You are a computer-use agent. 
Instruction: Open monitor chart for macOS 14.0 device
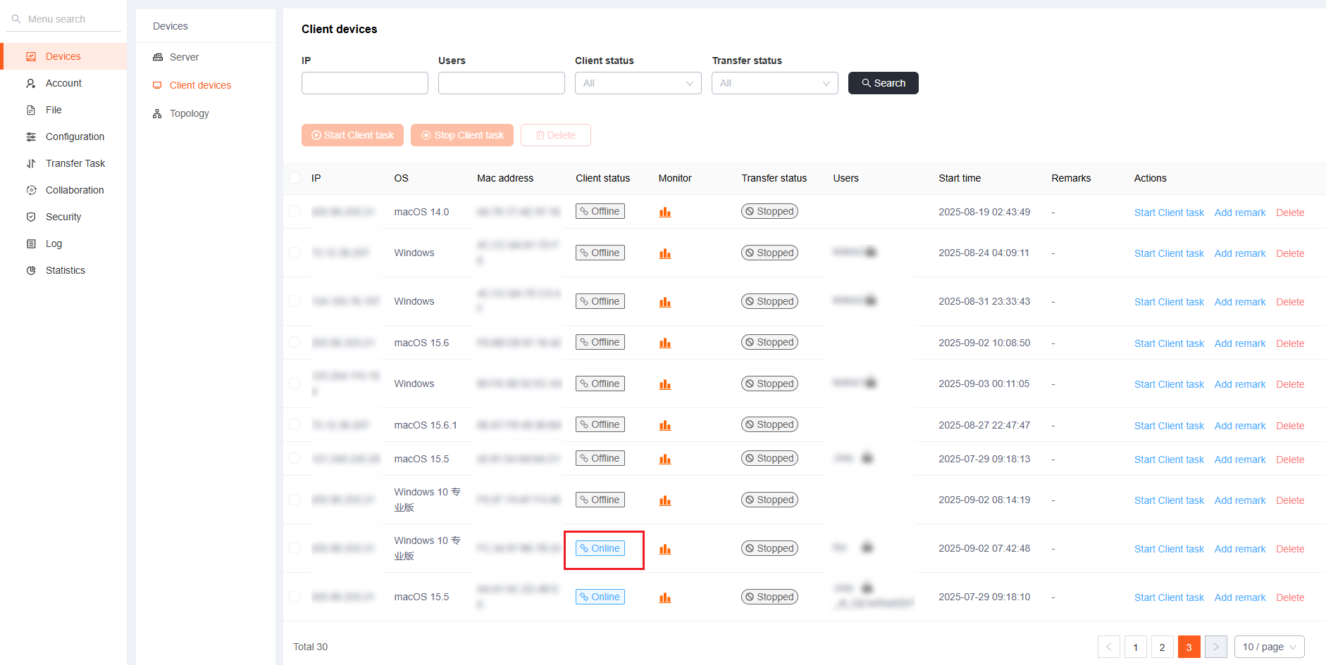point(664,213)
